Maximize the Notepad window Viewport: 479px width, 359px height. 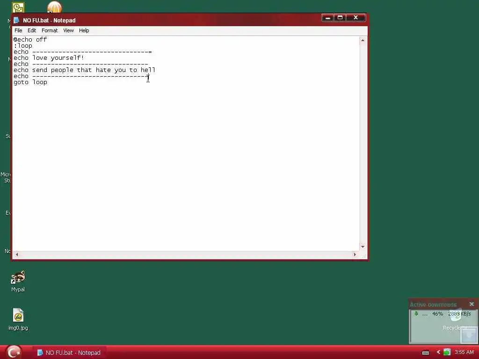[x=340, y=18]
